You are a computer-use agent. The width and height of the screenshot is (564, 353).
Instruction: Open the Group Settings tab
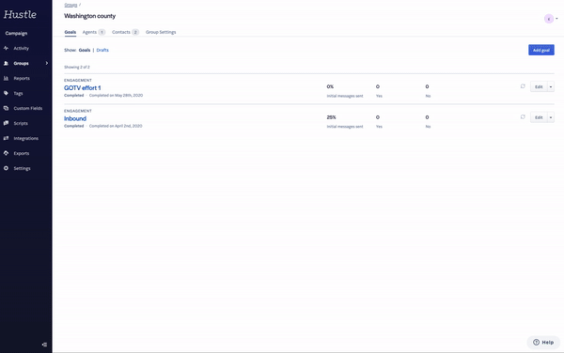coord(161,32)
